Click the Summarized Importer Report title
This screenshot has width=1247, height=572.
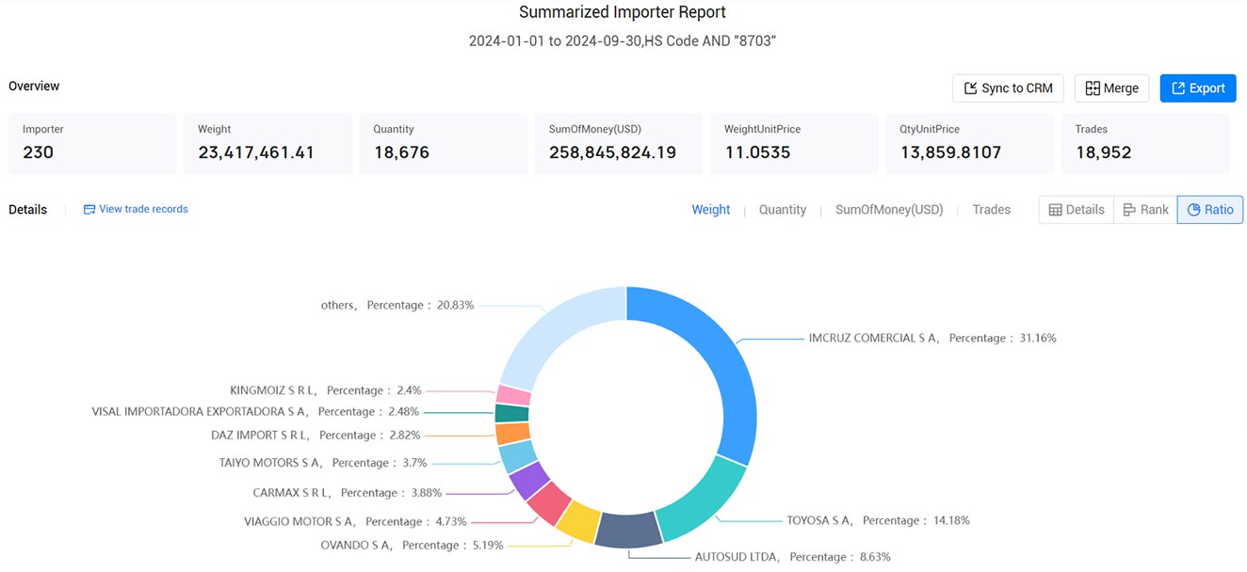coord(623,12)
